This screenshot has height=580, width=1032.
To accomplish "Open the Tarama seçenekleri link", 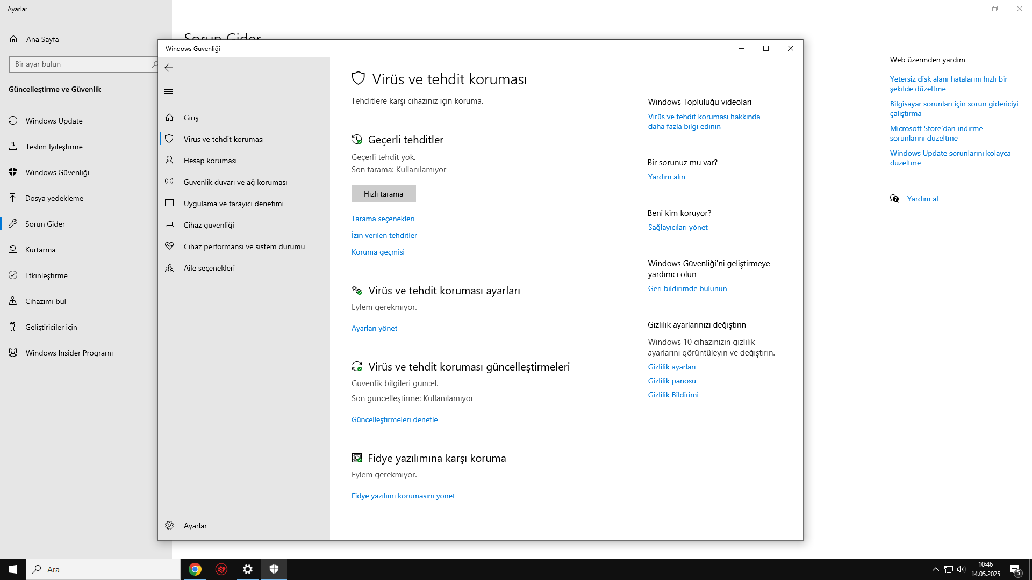I will coord(383,219).
